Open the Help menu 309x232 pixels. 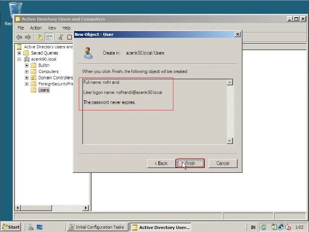coord(67,28)
